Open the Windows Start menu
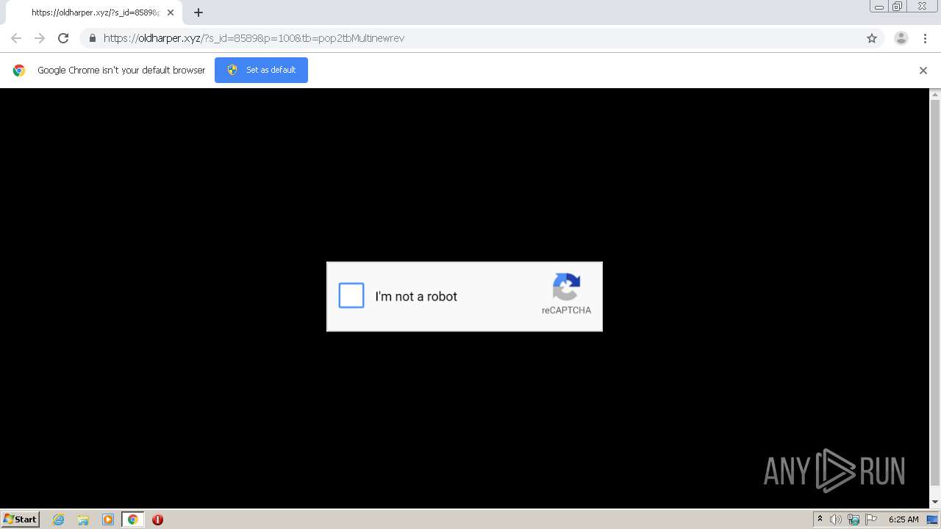941x529 pixels. (x=21, y=519)
